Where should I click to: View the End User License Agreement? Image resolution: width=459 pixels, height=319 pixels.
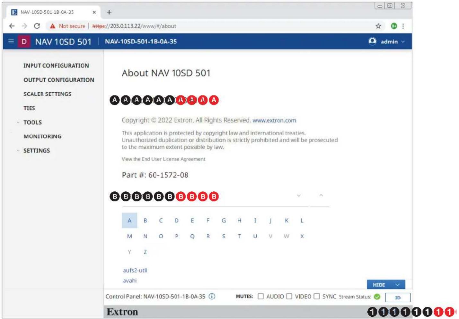163,159
